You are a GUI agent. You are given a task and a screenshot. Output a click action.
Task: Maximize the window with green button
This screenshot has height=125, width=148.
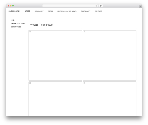pos(13,6)
